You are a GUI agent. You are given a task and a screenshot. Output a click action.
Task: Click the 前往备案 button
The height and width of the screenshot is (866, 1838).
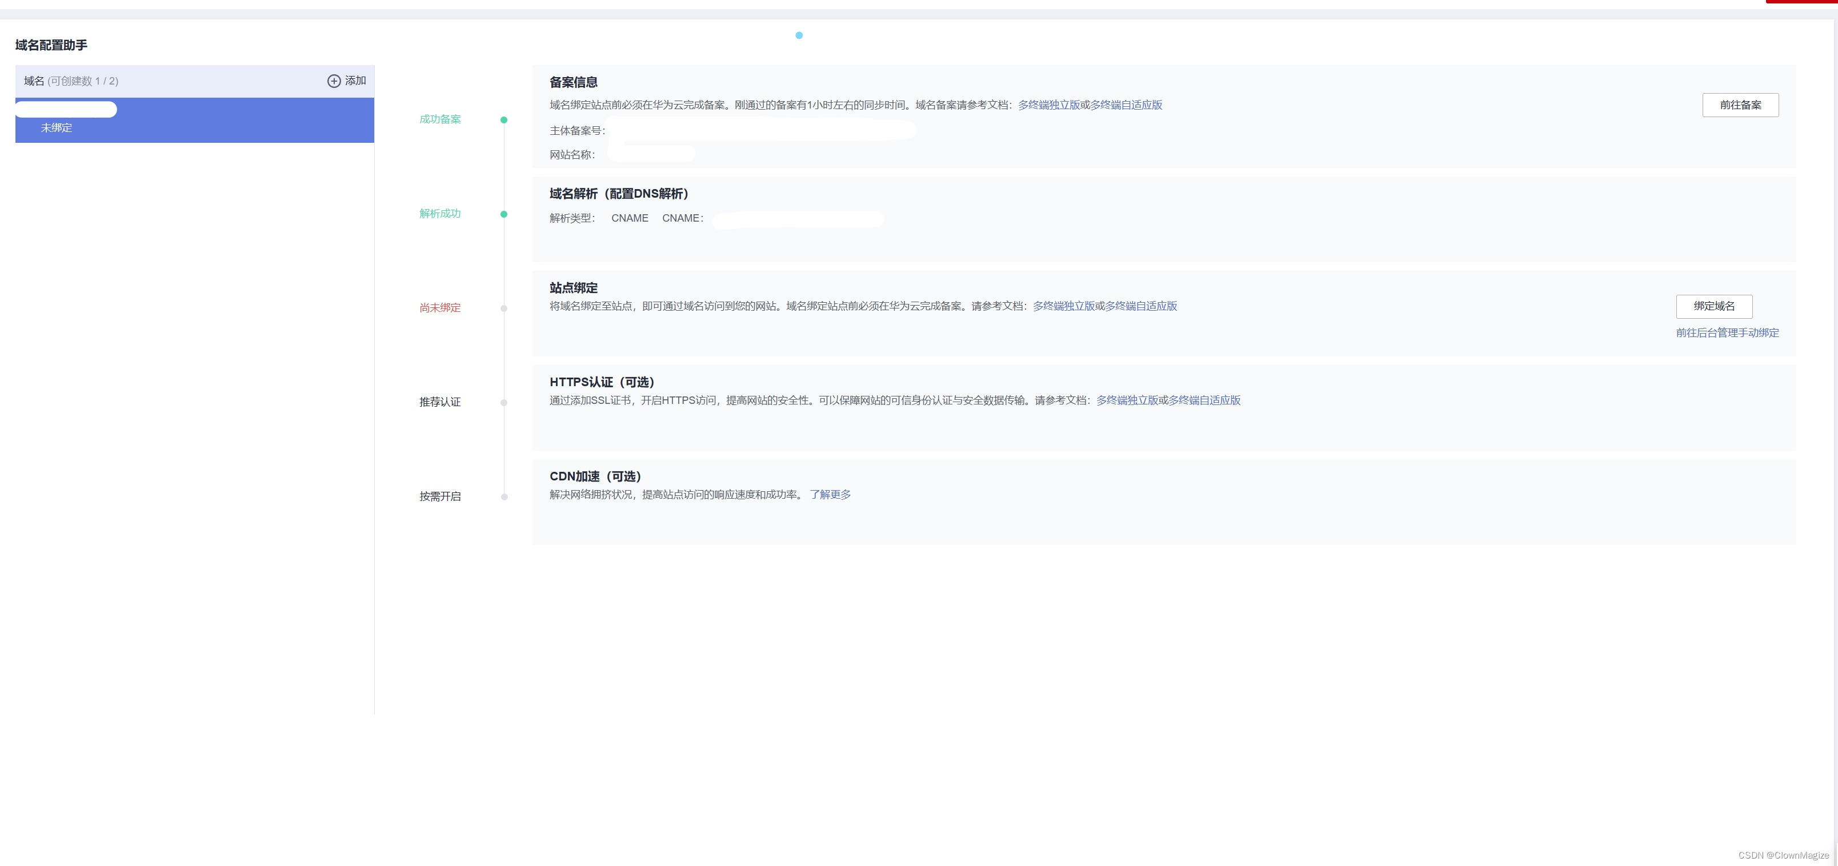coord(1740,105)
